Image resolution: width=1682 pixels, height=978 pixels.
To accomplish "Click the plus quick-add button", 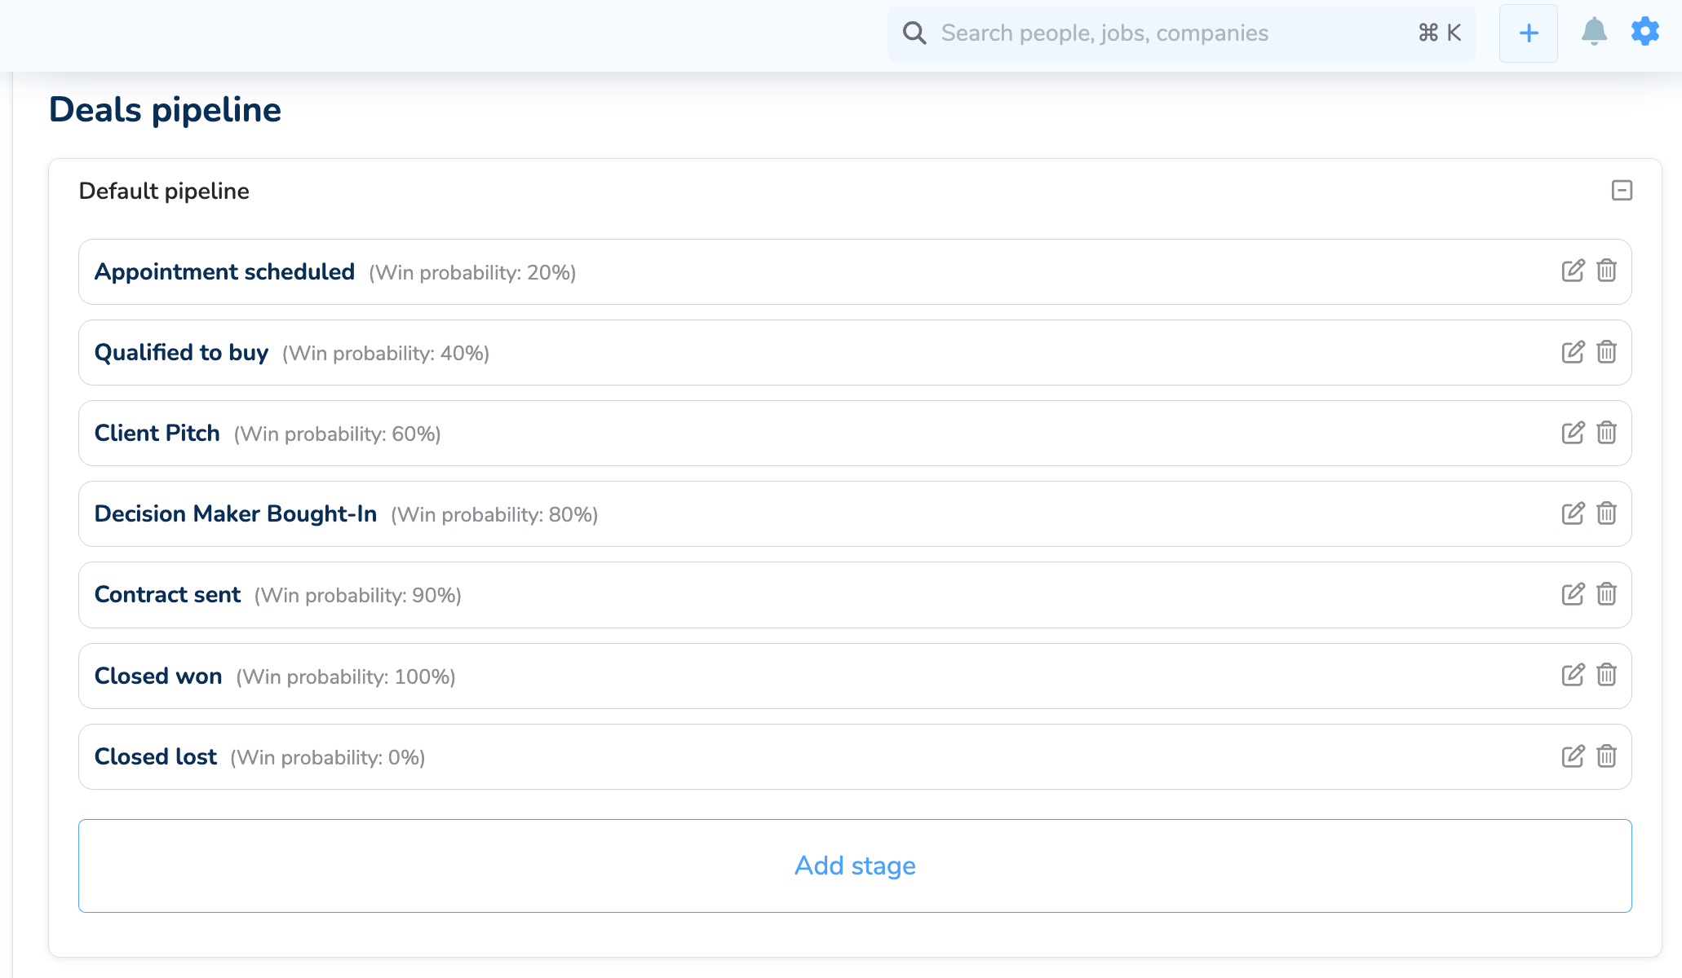I will tap(1529, 33).
